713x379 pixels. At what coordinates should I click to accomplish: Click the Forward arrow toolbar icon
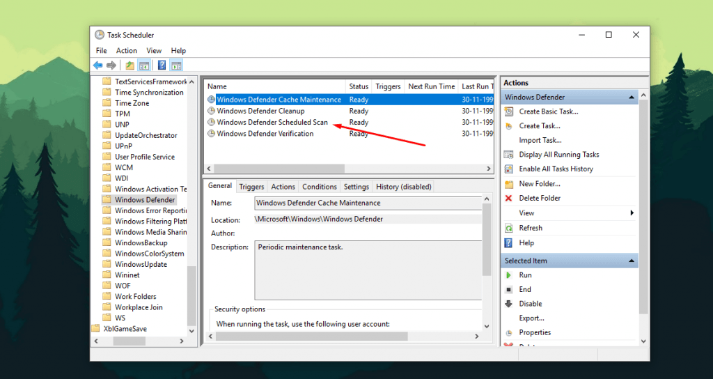point(111,65)
